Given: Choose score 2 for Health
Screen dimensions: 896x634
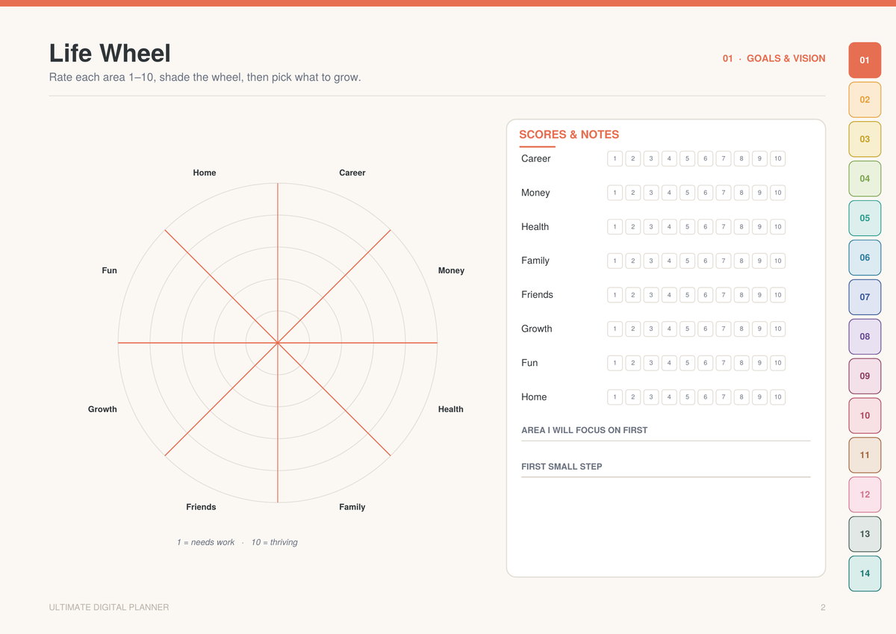Looking at the screenshot, I should pyautogui.click(x=633, y=226).
